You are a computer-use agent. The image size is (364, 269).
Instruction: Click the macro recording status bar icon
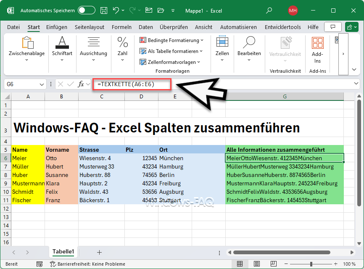click(40, 264)
